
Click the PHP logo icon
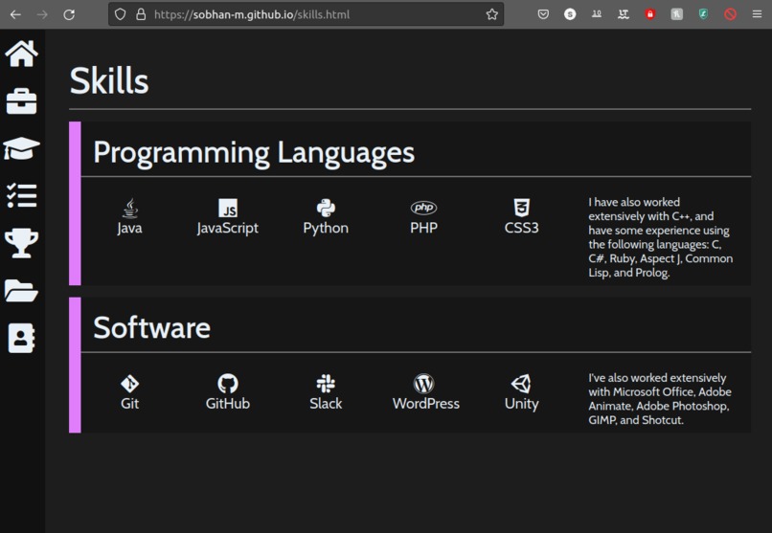[423, 208]
